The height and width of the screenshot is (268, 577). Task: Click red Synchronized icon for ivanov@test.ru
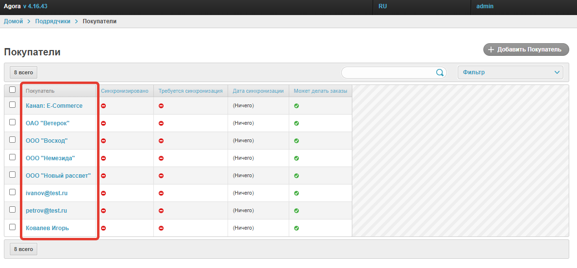[x=103, y=193]
